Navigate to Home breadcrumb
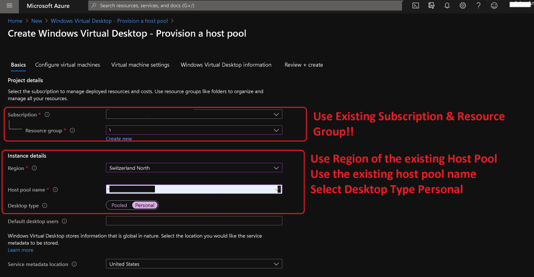The height and width of the screenshot is (277, 534). coord(15,21)
